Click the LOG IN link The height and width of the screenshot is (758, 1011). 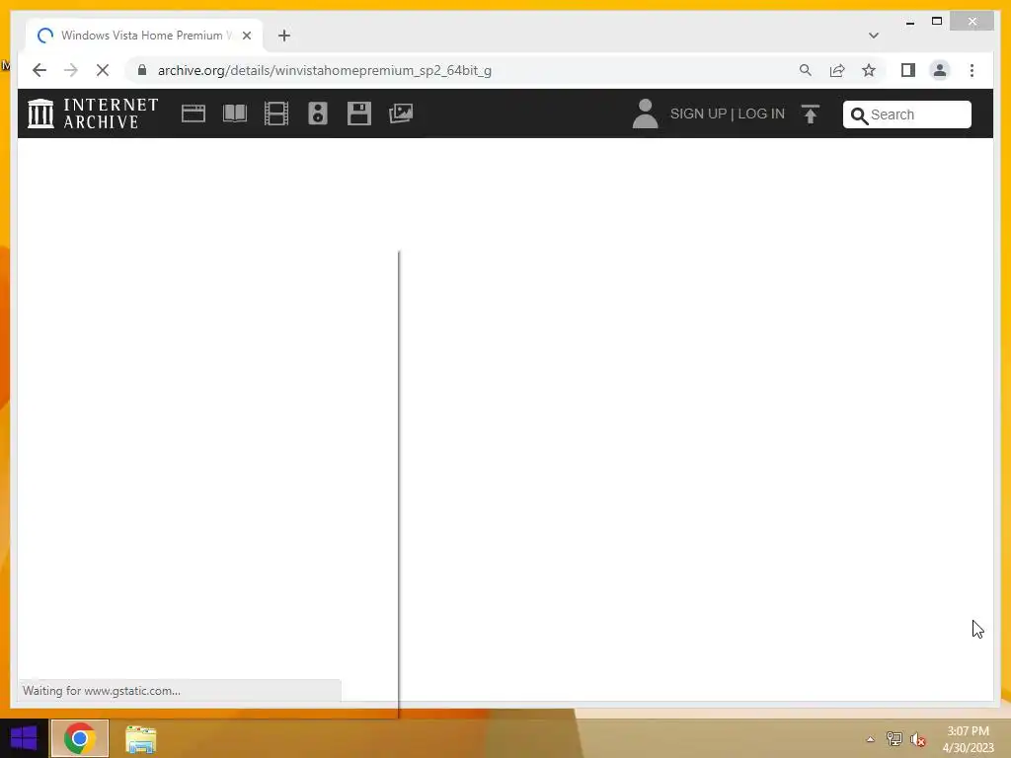[761, 114]
